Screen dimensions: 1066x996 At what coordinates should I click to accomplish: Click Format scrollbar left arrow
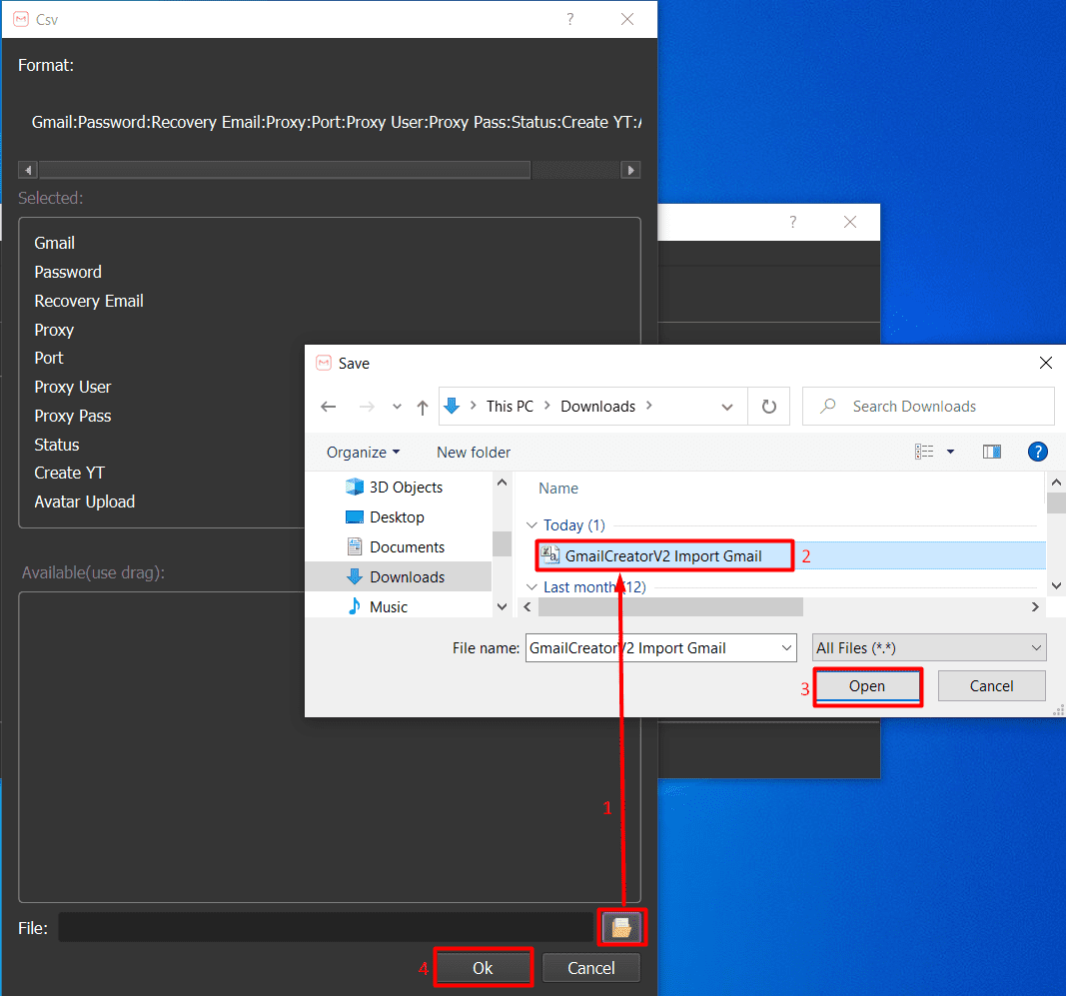[28, 170]
